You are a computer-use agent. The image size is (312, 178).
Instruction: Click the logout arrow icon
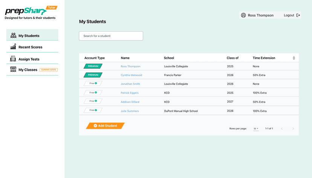coord(298,15)
